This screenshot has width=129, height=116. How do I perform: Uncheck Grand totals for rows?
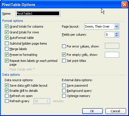[x=7, y=32]
